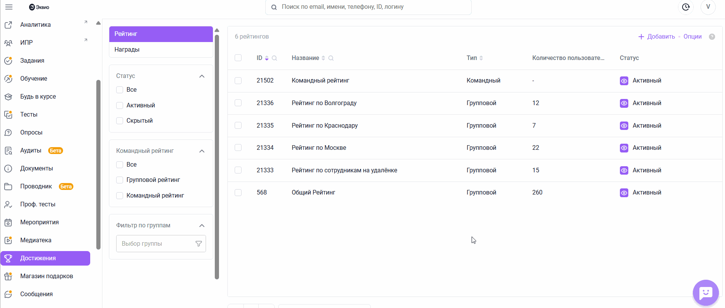Click the help question mark icon
Image resolution: width=725 pixels, height=308 pixels.
[712, 37]
